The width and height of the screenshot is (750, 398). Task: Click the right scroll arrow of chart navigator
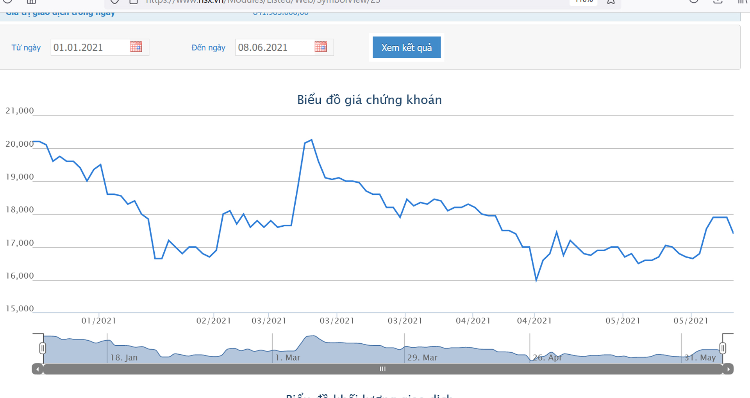728,369
